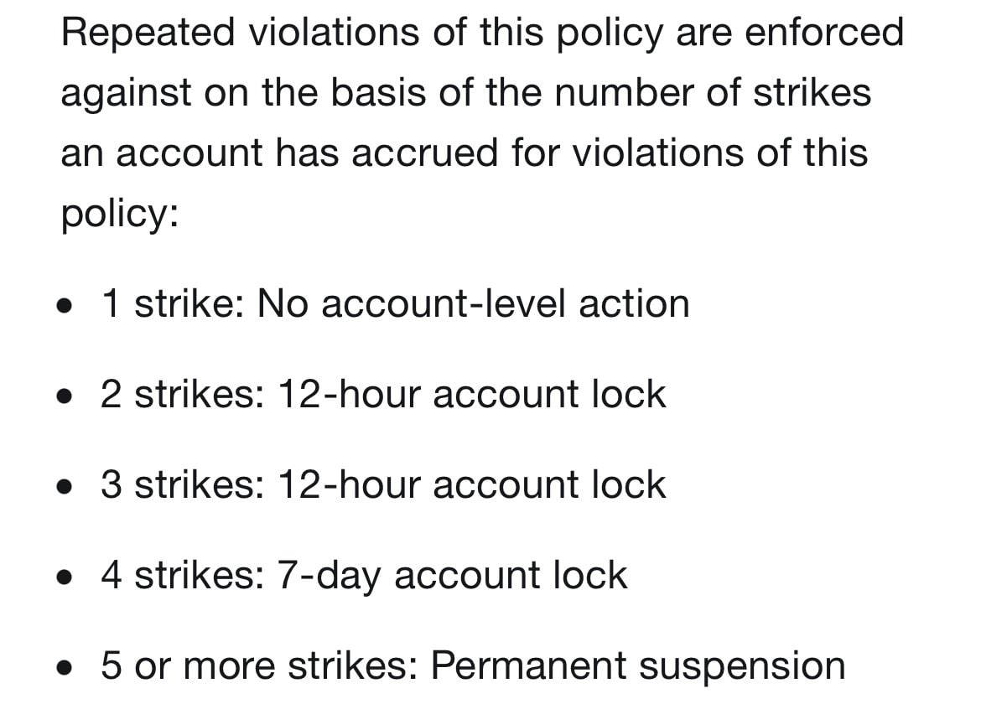Click the word 'Repeated' in the paragraph

(148, 33)
